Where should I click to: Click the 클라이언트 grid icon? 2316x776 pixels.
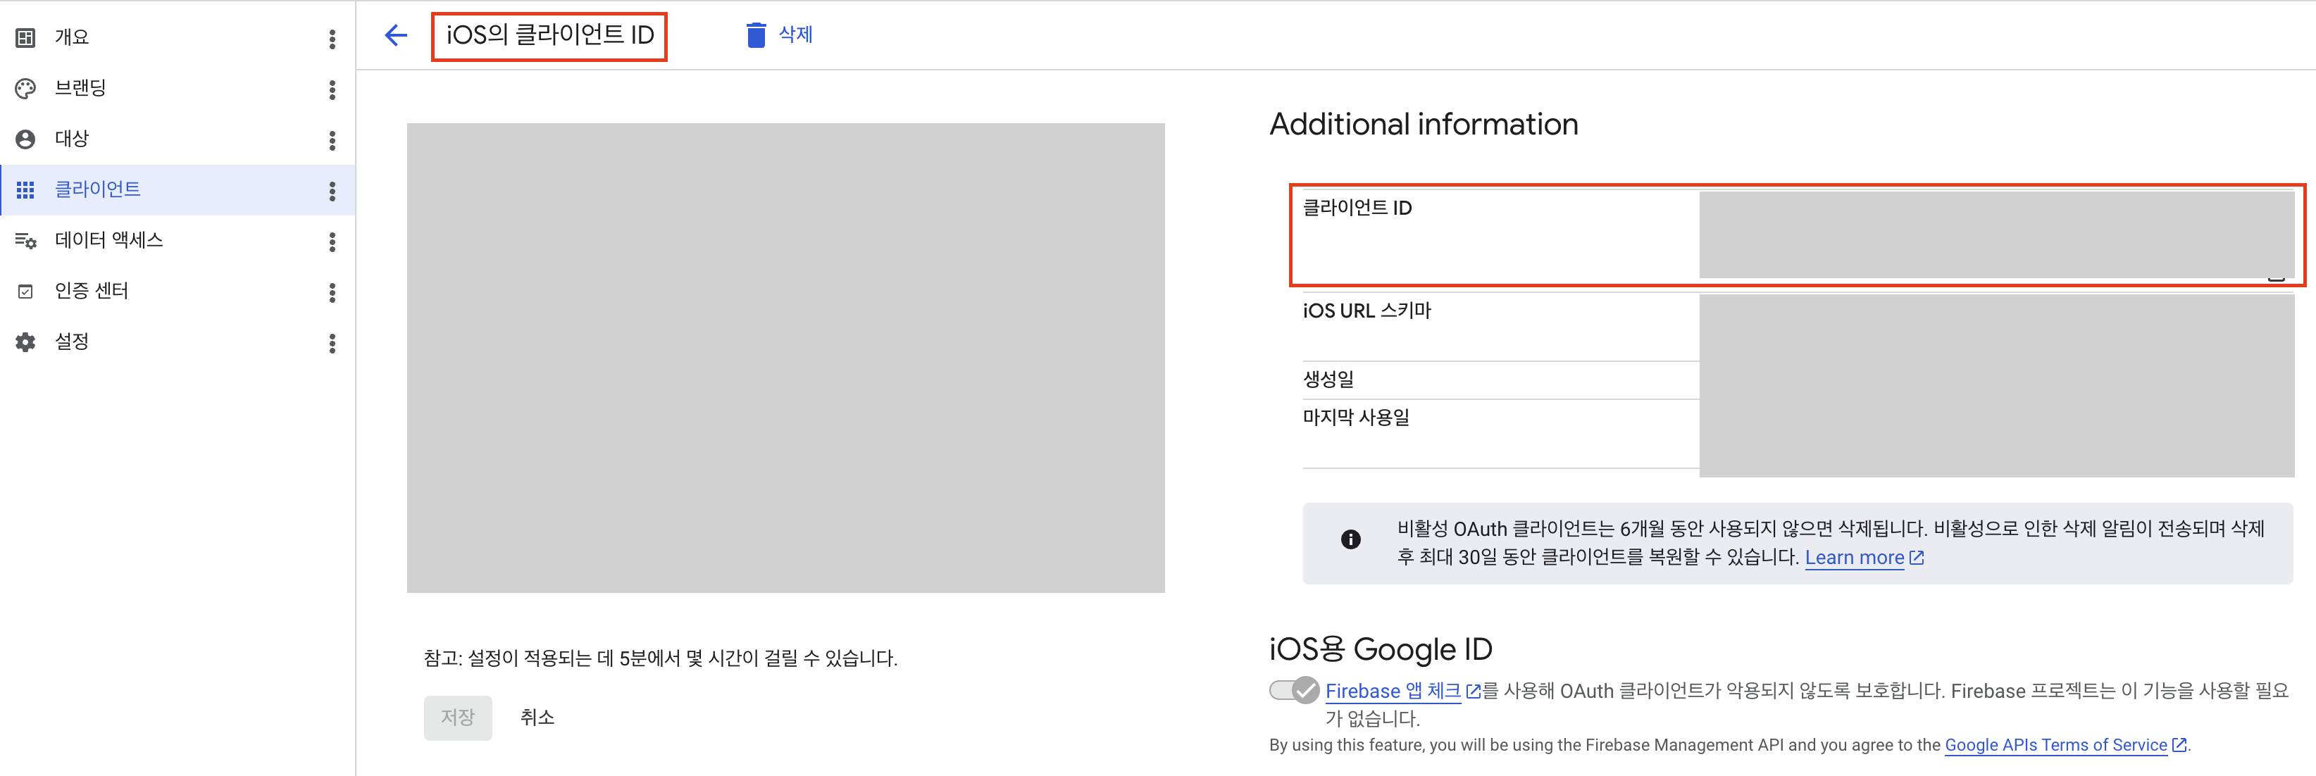coord(26,189)
